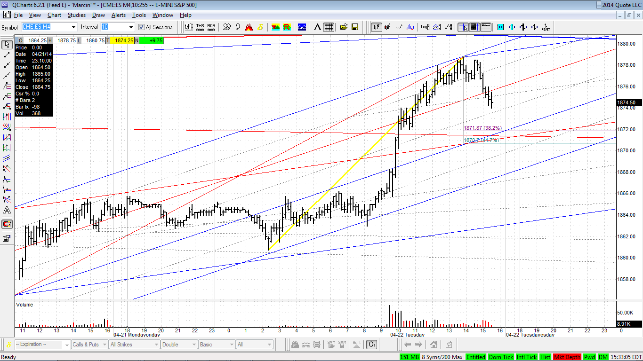Viewport: 643px width, 361px height.
Task: Toggle the OHLC bar chart style button
Action: (x=377, y=27)
